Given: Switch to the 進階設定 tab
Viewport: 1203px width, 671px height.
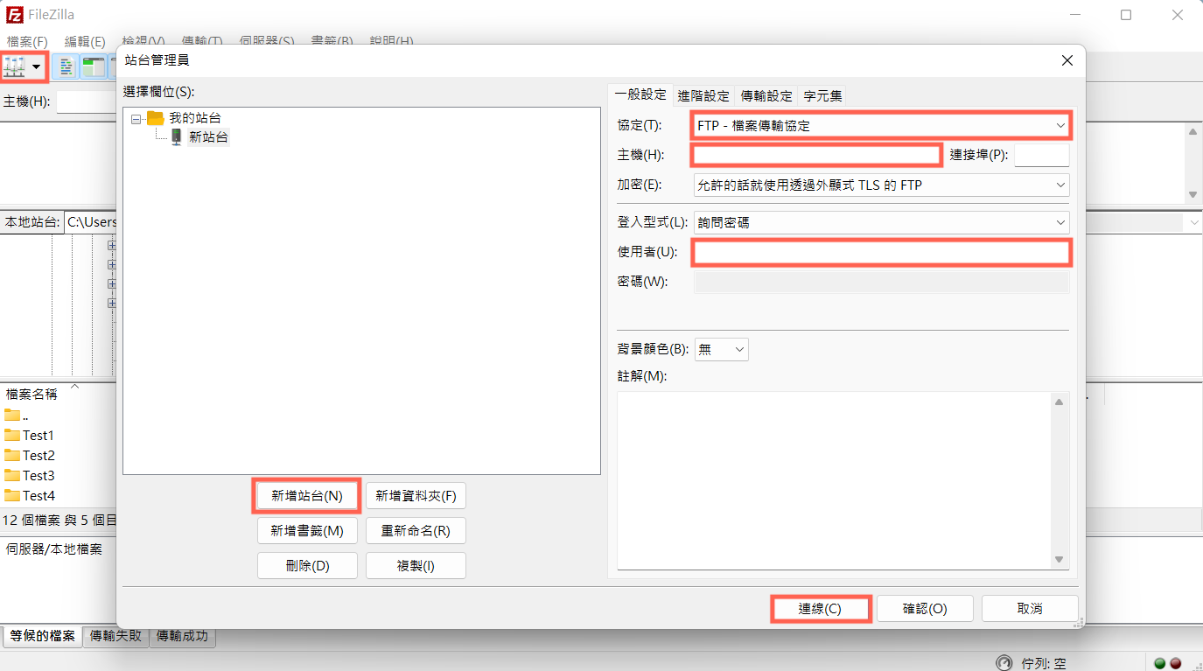Looking at the screenshot, I should pos(703,96).
